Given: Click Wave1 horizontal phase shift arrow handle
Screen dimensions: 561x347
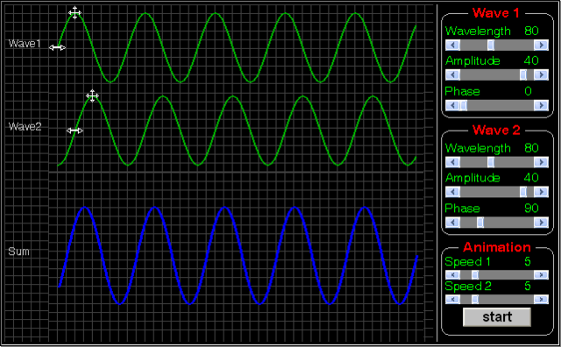Looking at the screenshot, I should click(57, 47).
